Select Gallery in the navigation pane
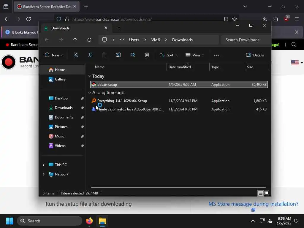This screenshot has height=228, width=304. point(62,79)
